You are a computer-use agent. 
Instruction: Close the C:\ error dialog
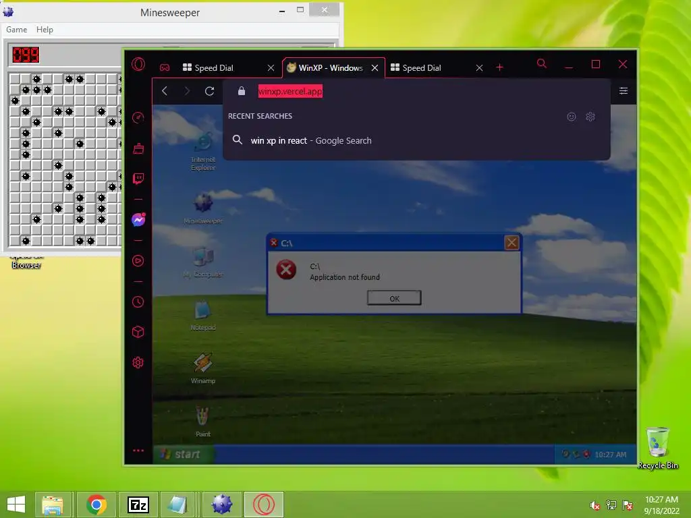click(512, 243)
